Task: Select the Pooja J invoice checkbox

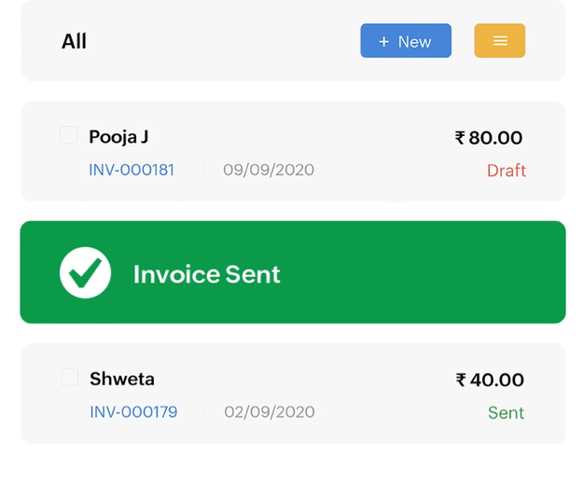Action: point(68,135)
